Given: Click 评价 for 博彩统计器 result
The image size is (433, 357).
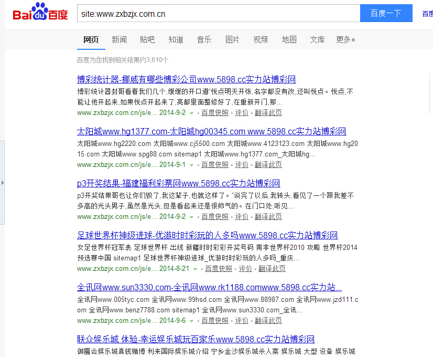Looking at the screenshot, I should (242, 113).
